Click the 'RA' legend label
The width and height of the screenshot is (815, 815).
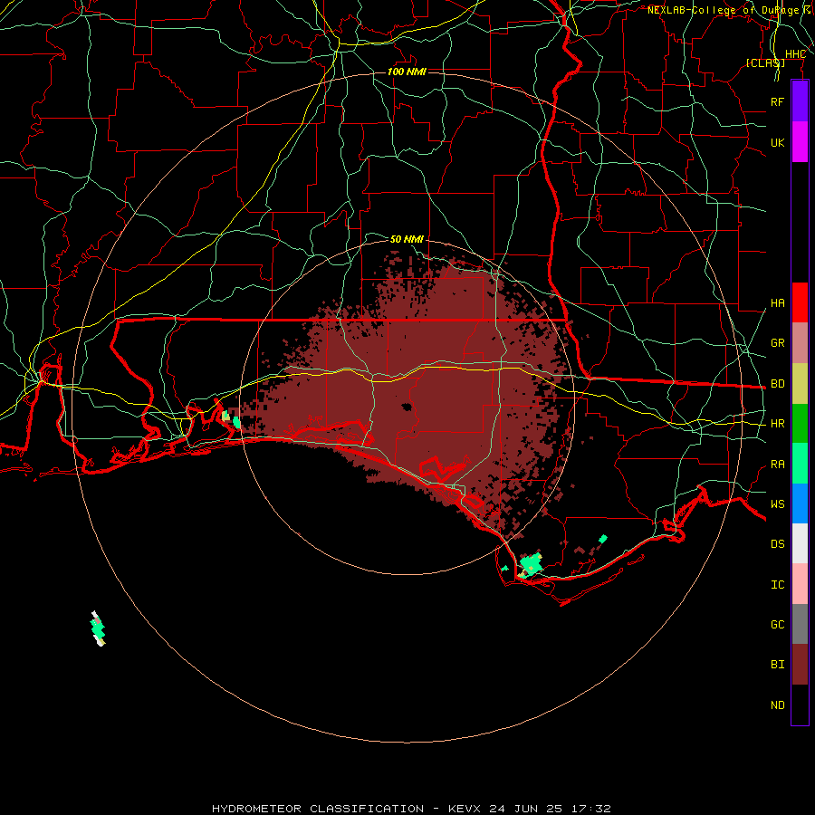777,464
